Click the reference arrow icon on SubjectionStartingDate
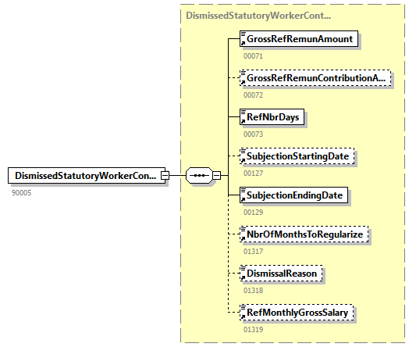Viewport: 416px width, 347px height. (x=243, y=160)
